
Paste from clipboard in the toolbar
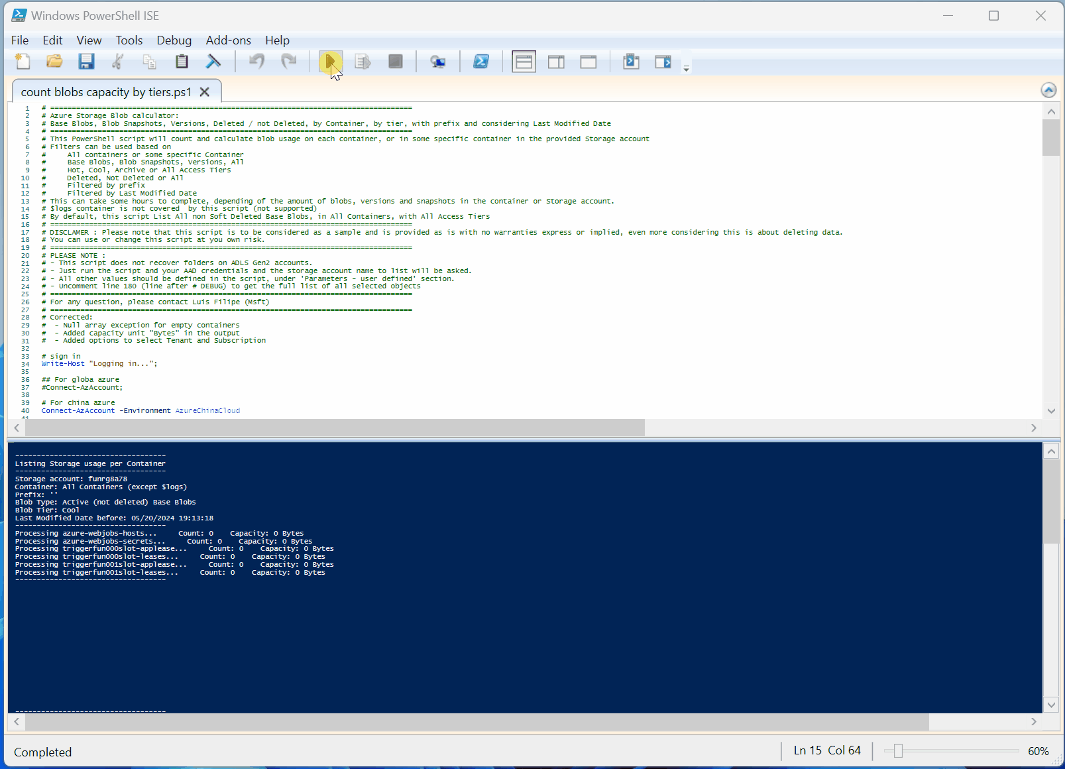click(182, 62)
